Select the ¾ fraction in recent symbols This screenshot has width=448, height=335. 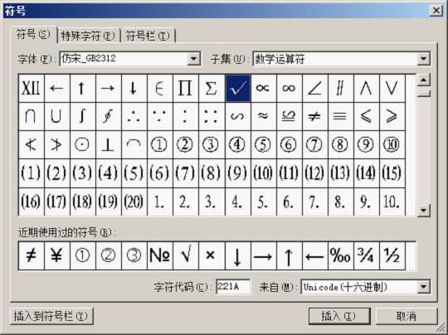tap(367, 256)
